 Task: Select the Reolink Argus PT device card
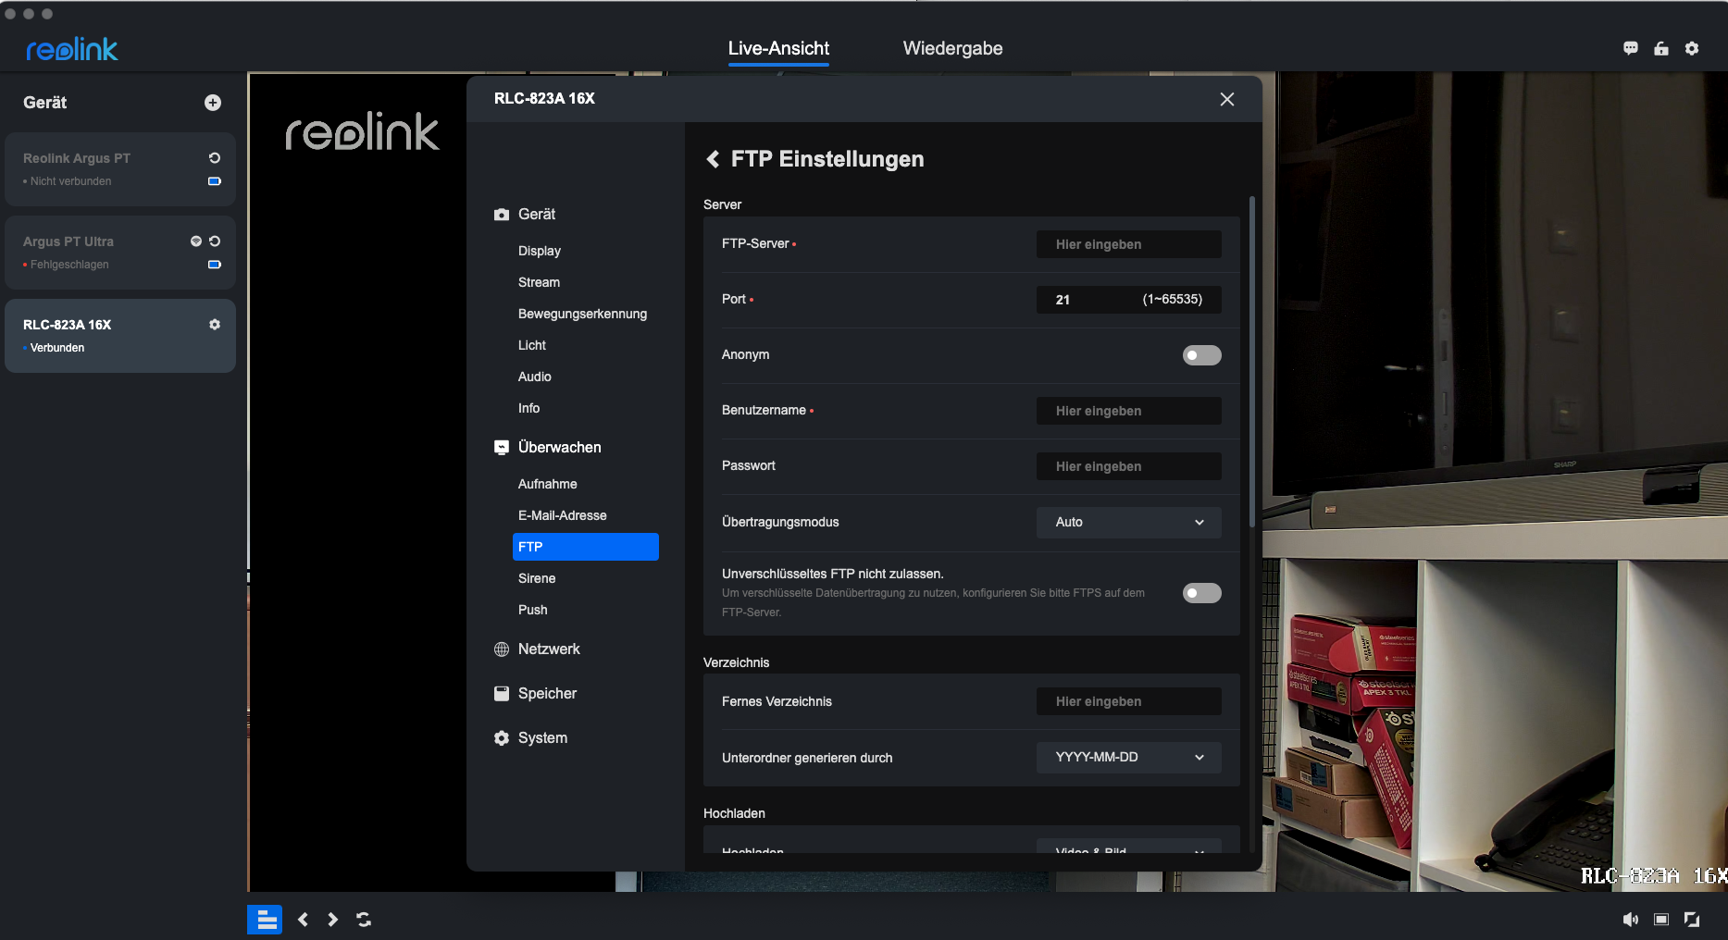coord(120,169)
